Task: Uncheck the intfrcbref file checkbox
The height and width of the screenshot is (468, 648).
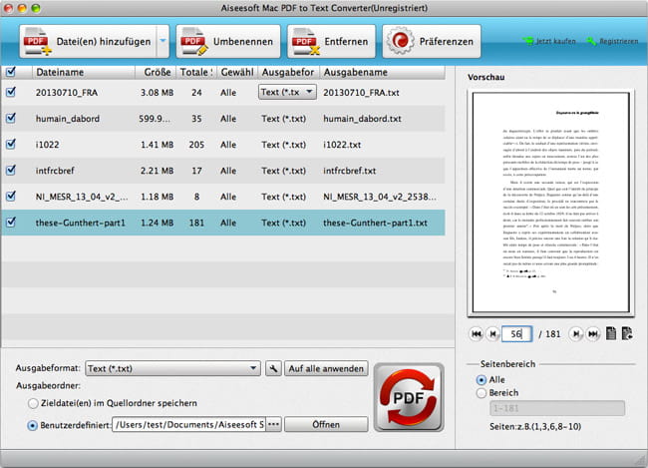Action: (11, 170)
